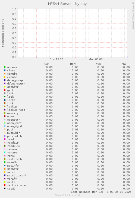
Task: Select the 'locku' legend label
Action: (11, 103)
